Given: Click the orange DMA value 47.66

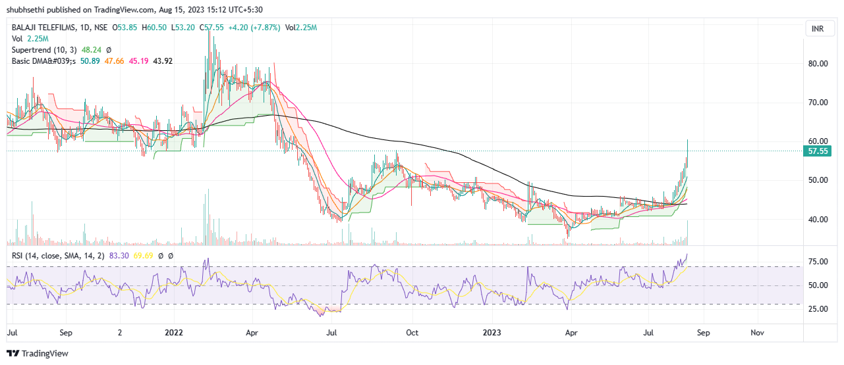Looking at the screenshot, I should click(115, 61).
